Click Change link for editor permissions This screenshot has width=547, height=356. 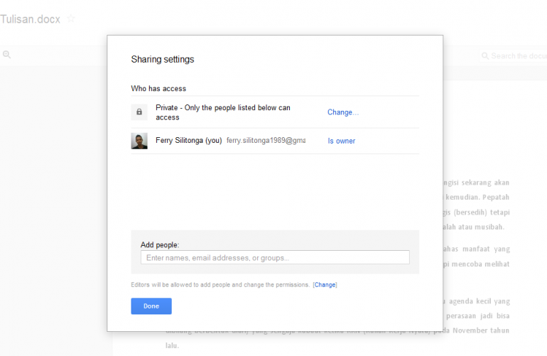click(325, 285)
